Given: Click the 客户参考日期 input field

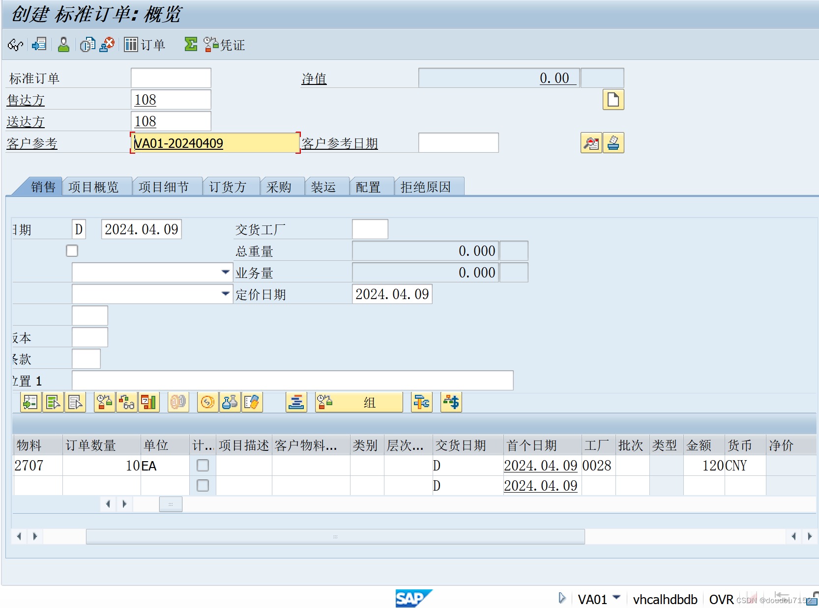Looking at the screenshot, I should [x=458, y=142].
